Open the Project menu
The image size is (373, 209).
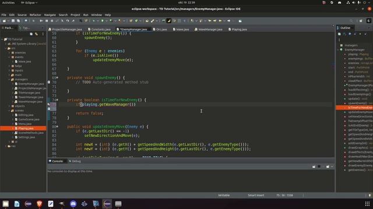(75, 15)
